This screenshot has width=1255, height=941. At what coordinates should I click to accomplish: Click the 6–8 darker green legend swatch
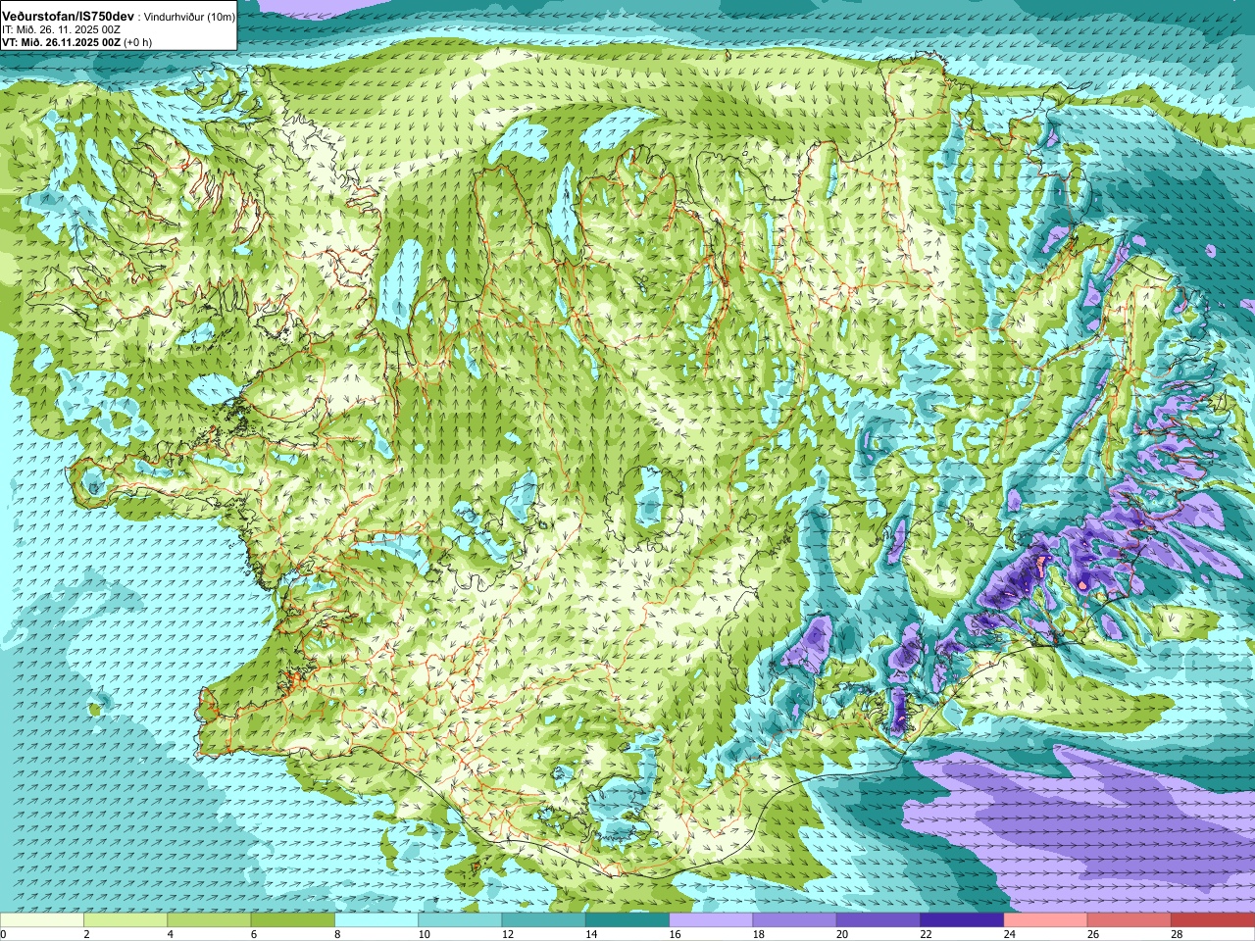pos(293,920)
